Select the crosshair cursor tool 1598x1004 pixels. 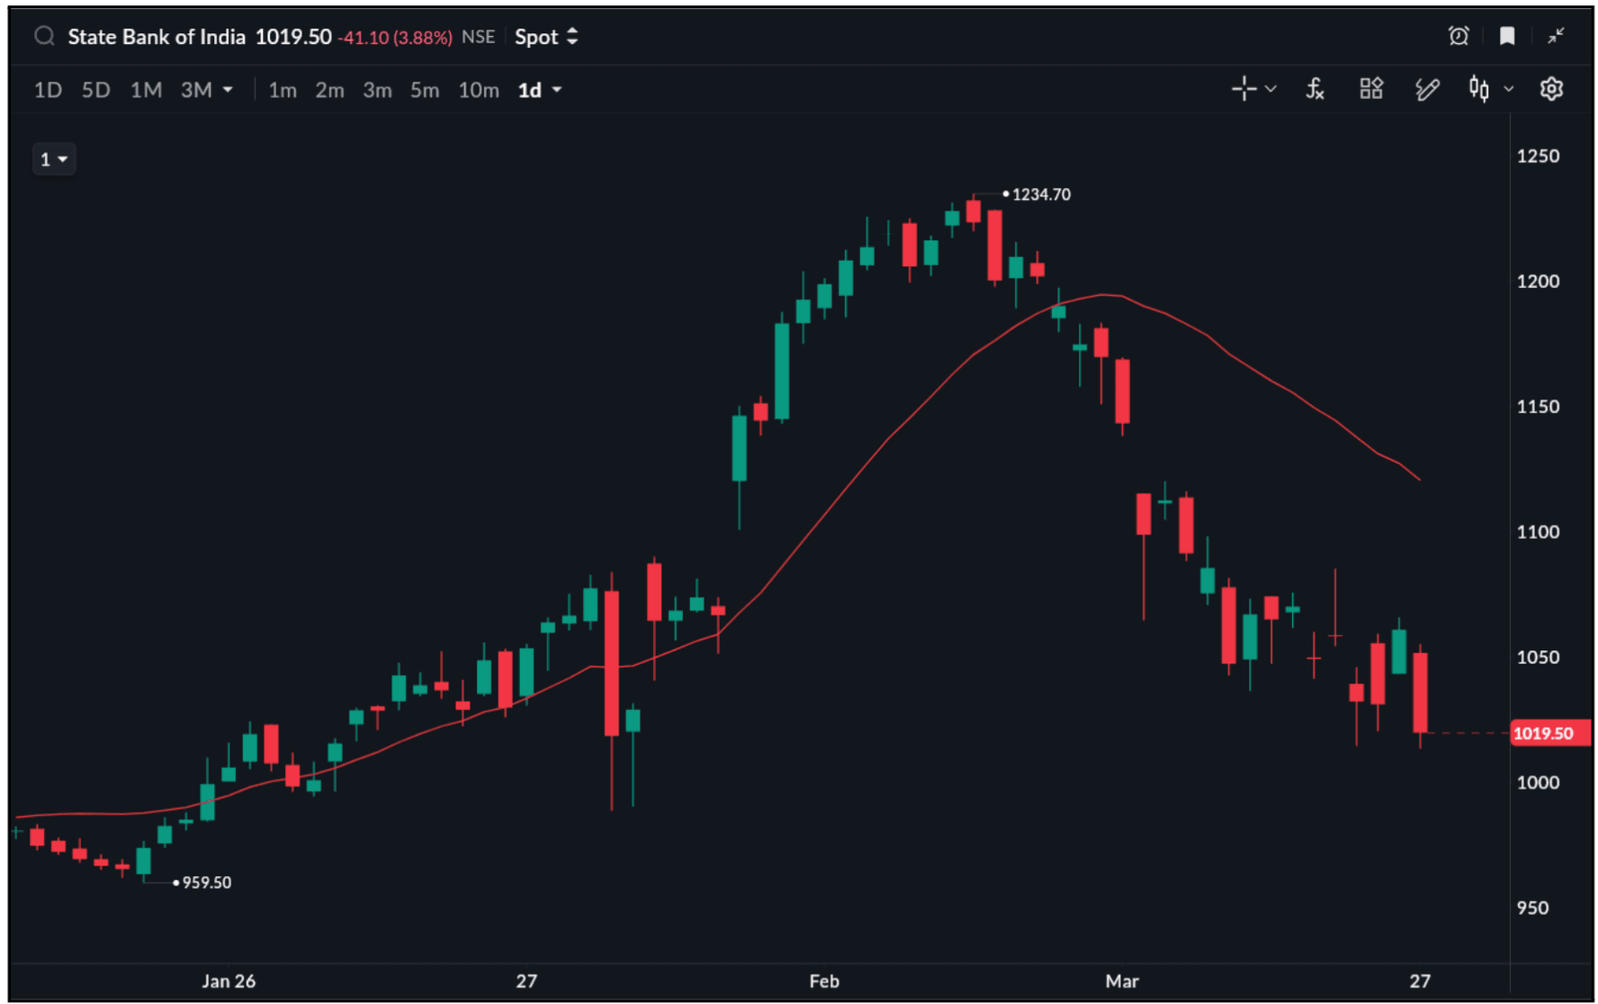point(1243,89)
